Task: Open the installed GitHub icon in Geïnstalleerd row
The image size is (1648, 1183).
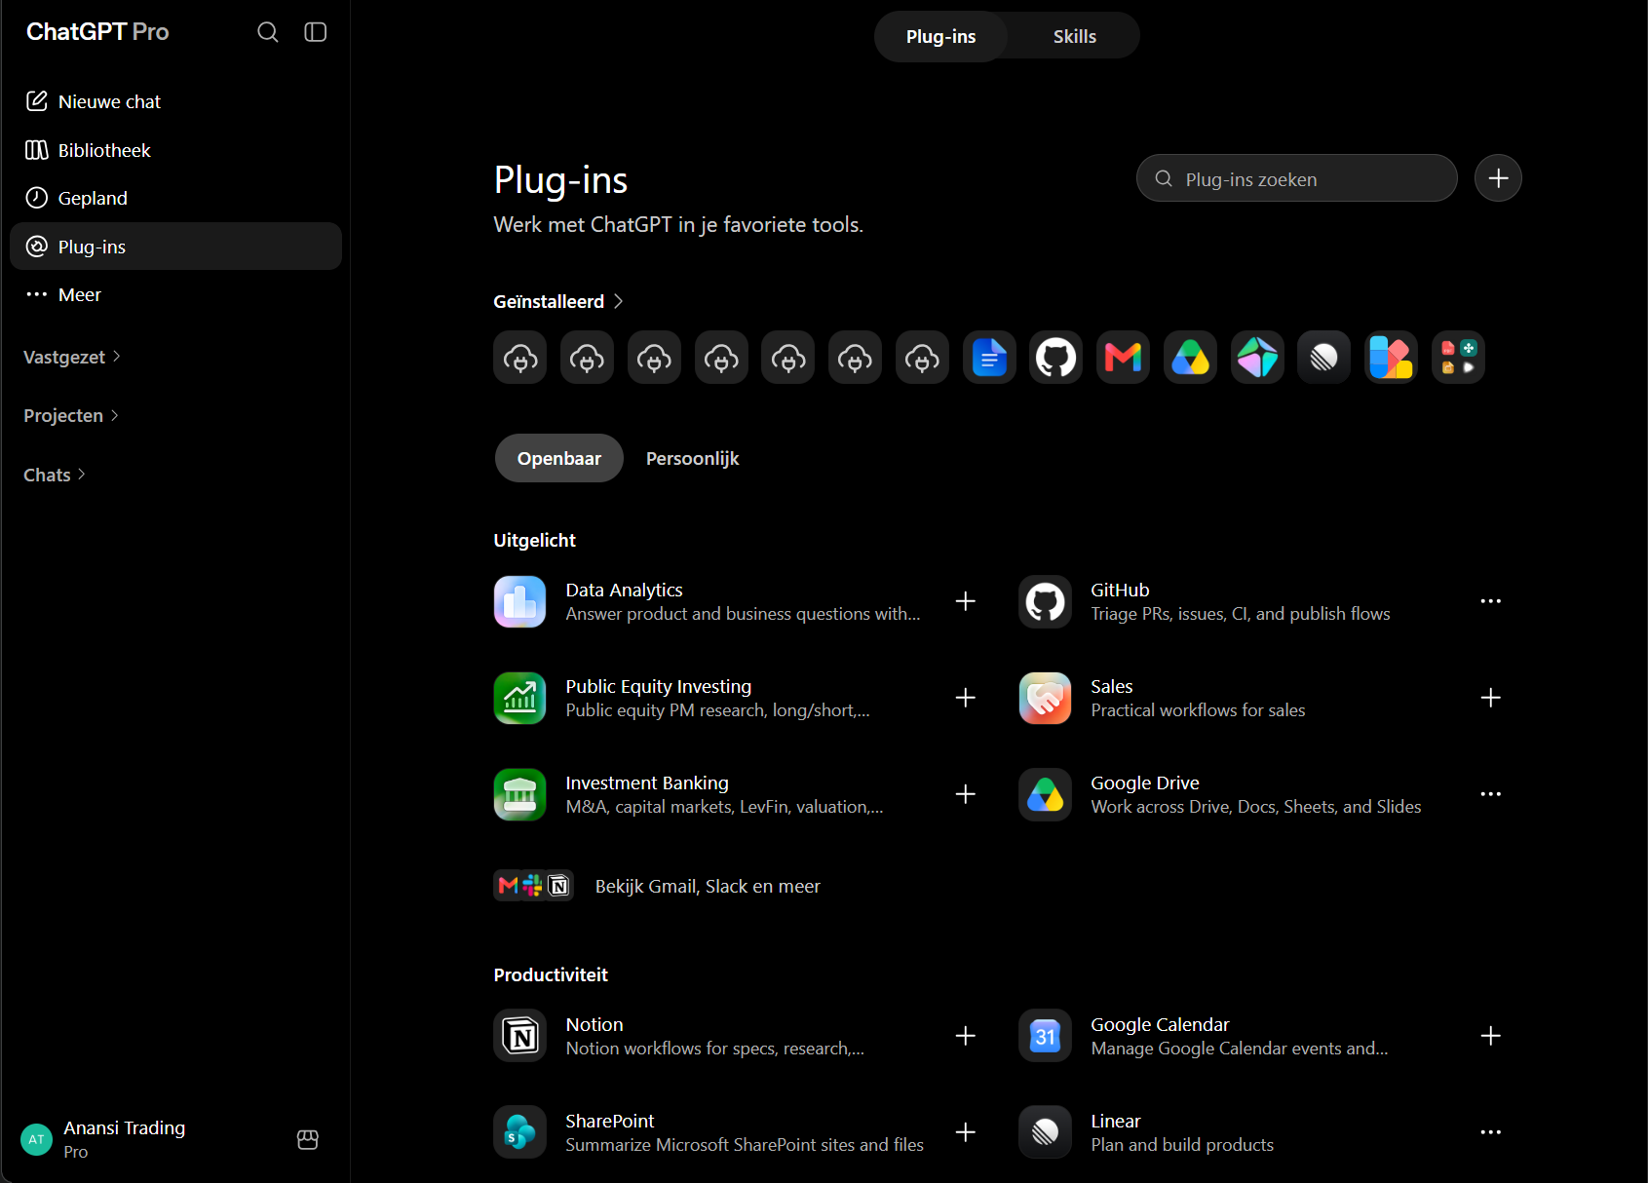Action: (x=1056, y=357)
